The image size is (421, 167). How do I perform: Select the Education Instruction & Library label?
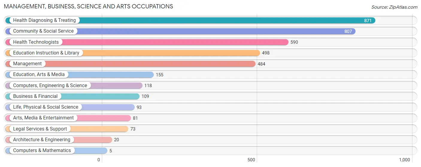(46, 53)
